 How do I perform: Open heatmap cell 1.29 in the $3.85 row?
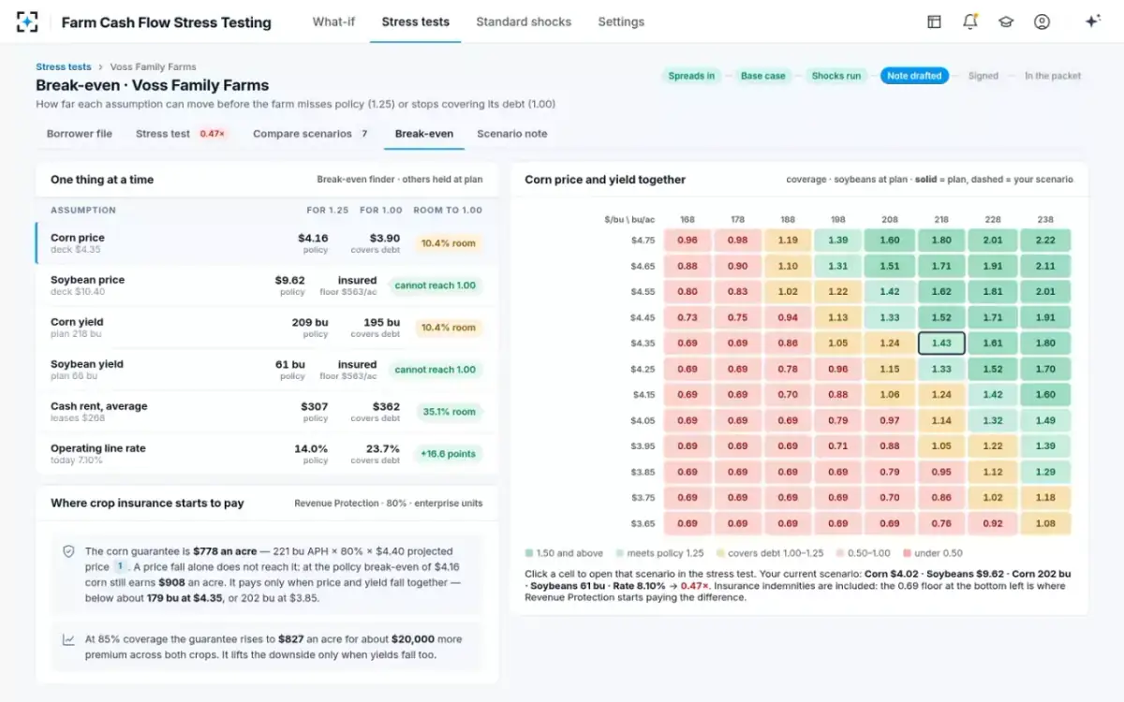(1045, 472)
